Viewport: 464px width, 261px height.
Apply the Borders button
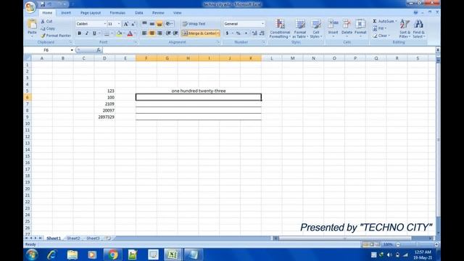[107, 34]
